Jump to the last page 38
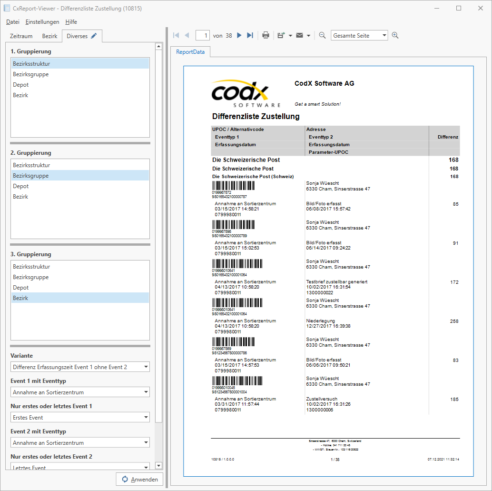 click(250, 35)
